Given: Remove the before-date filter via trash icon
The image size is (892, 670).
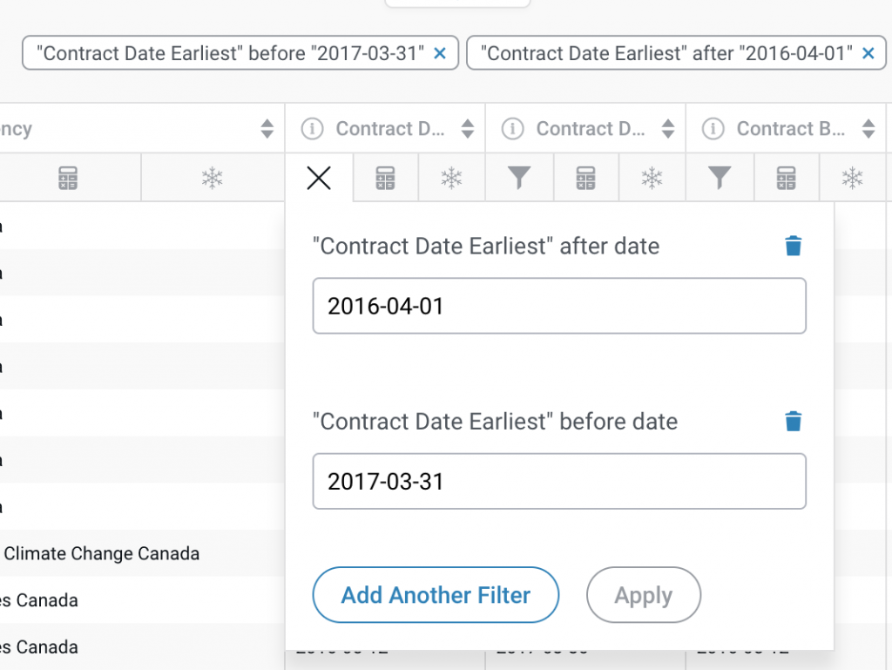Looking at the screenshot, I should tap(794, 421).
